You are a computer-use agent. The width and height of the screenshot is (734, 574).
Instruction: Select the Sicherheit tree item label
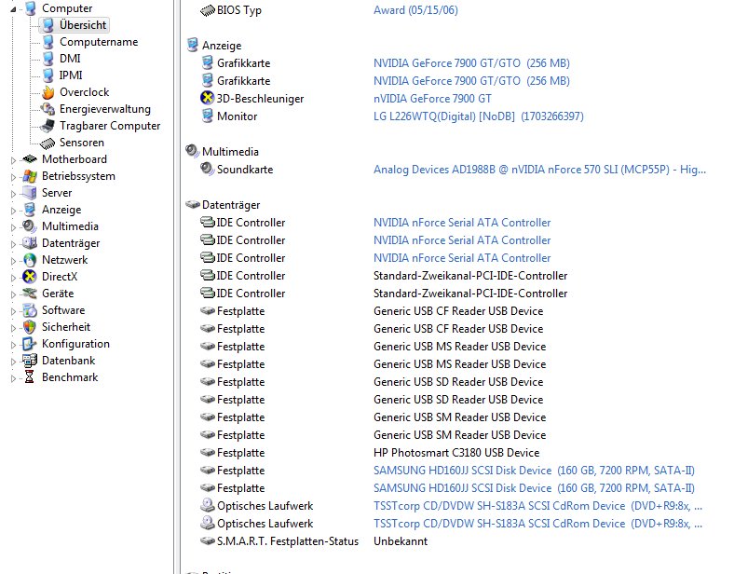point(66,327)
